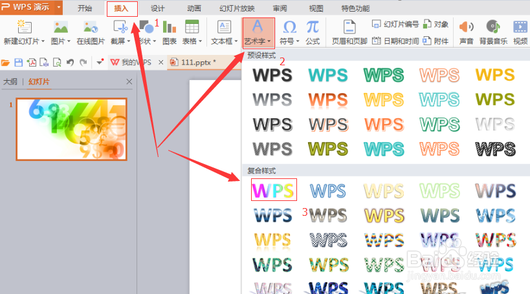530x294 pixels.
Task: Switch to the 设计 (Design) tab
Action: click(157, 8)
